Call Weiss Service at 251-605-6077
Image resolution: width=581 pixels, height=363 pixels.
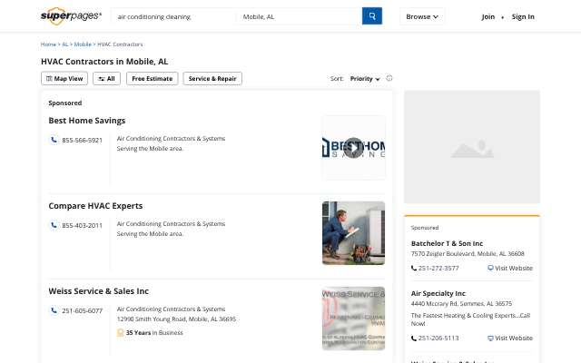pos(83,310)
